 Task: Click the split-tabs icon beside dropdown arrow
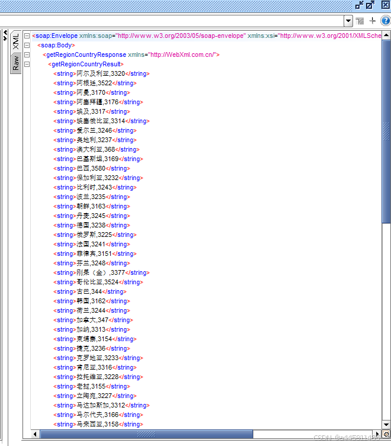pos(360,21)
